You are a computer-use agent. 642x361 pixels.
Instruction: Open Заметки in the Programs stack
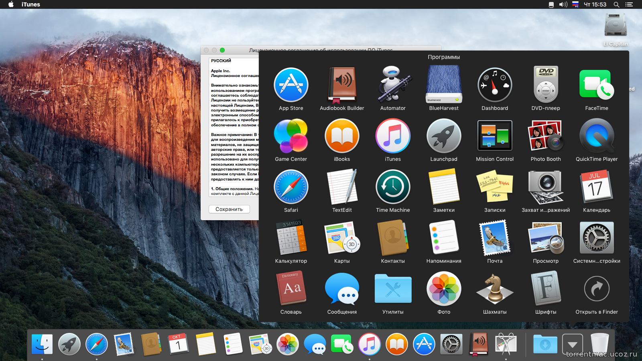click(444, 187)
